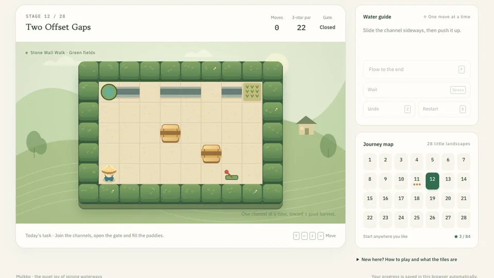The height and width of the screenshot is (278, 494).
Task: Open stage 6 on Journey map
Action: [448, 161]
